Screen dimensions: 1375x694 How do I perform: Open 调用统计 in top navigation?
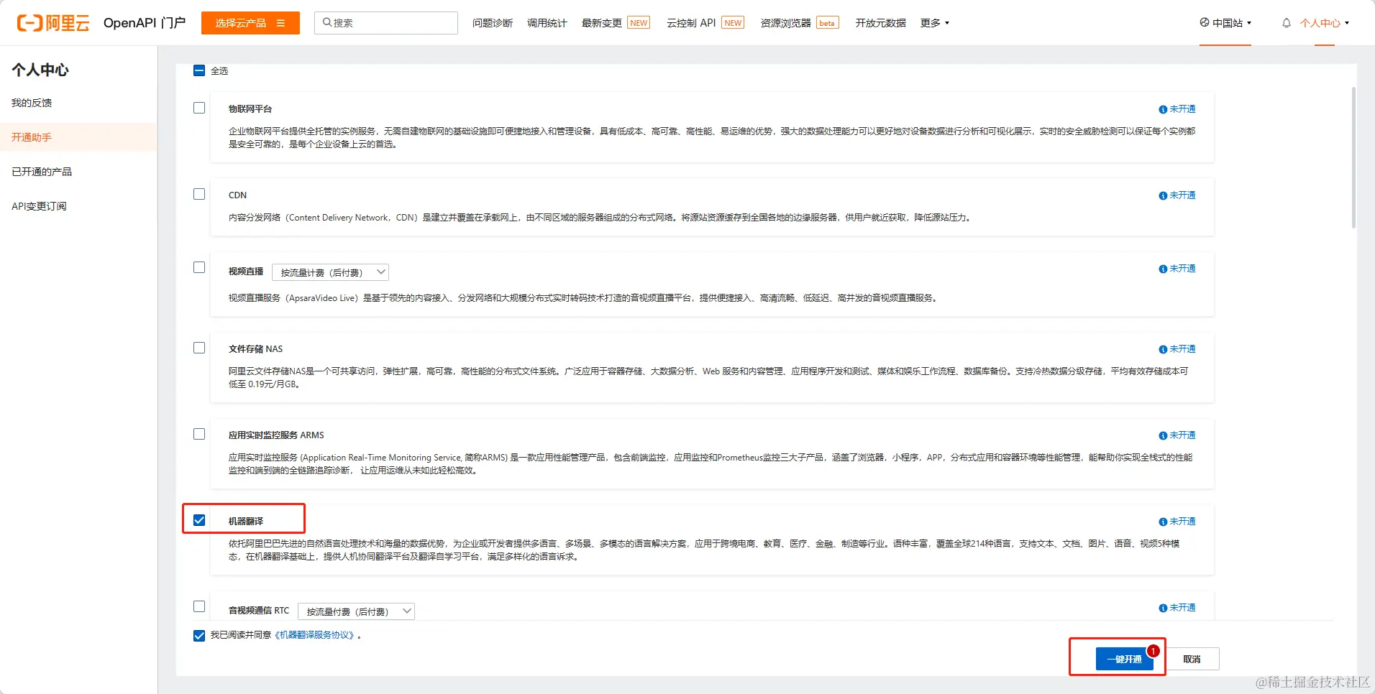tap(547, 23)
